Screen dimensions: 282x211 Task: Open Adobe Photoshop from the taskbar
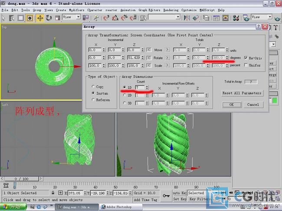point(121,207)
